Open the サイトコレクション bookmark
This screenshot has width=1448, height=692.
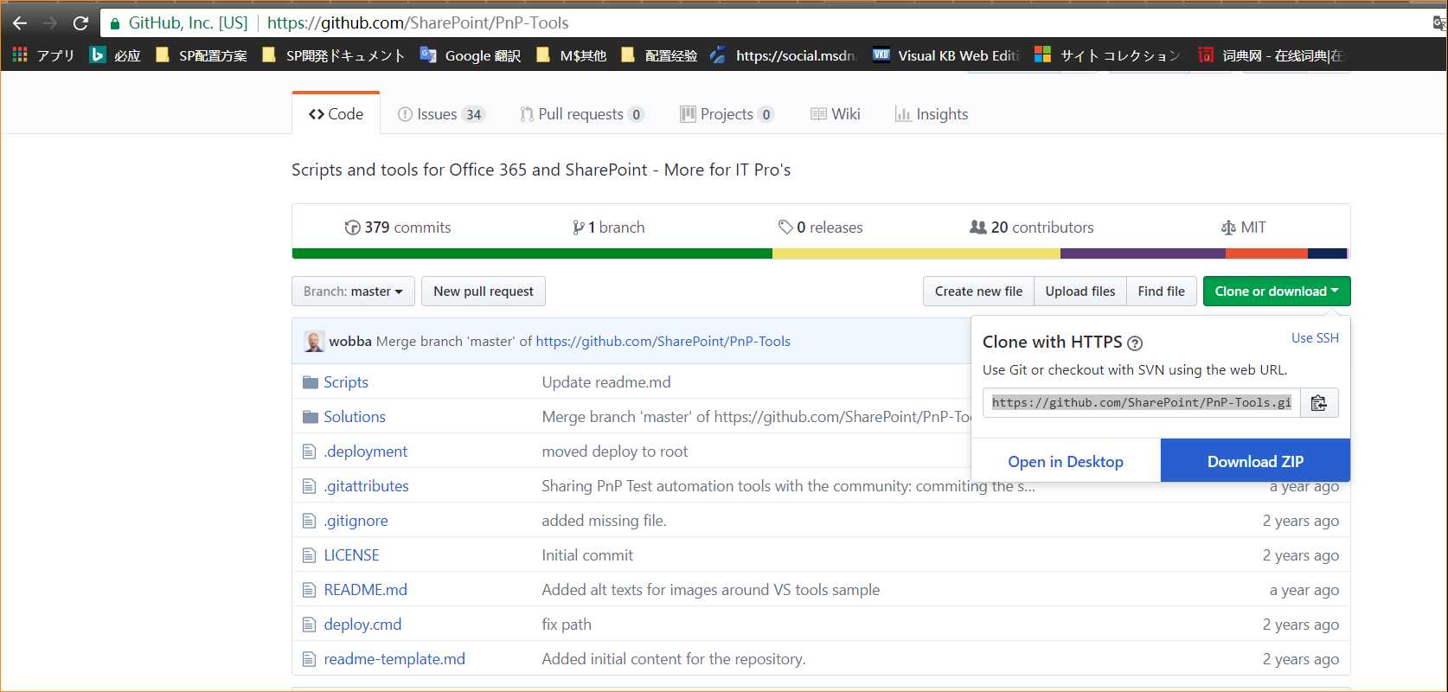point(1108,55)
